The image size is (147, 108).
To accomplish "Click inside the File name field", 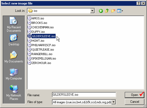I will pyautogui.click(x=84, y=95).
